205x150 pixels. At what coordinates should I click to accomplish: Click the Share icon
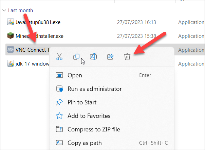(110, 57)
